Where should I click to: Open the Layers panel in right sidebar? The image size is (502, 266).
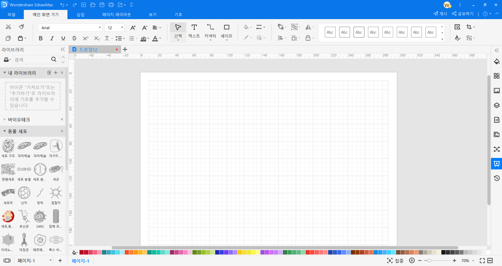point(497,105)
